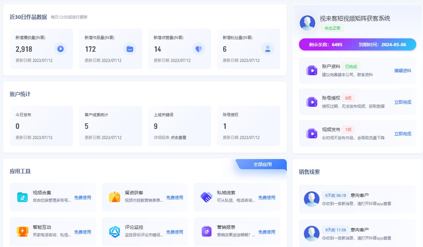Click 长时间不发布作品，会导致流量下降 description
Viewport: 423px width, 247px height.
[x=353, y=138]
